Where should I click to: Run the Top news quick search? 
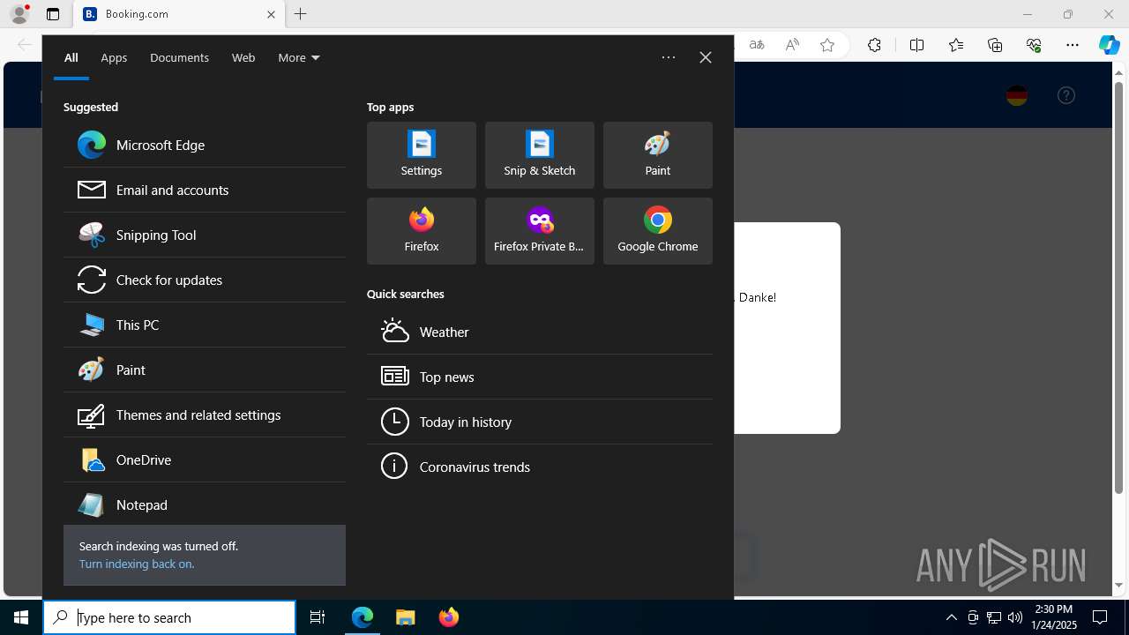540,377
